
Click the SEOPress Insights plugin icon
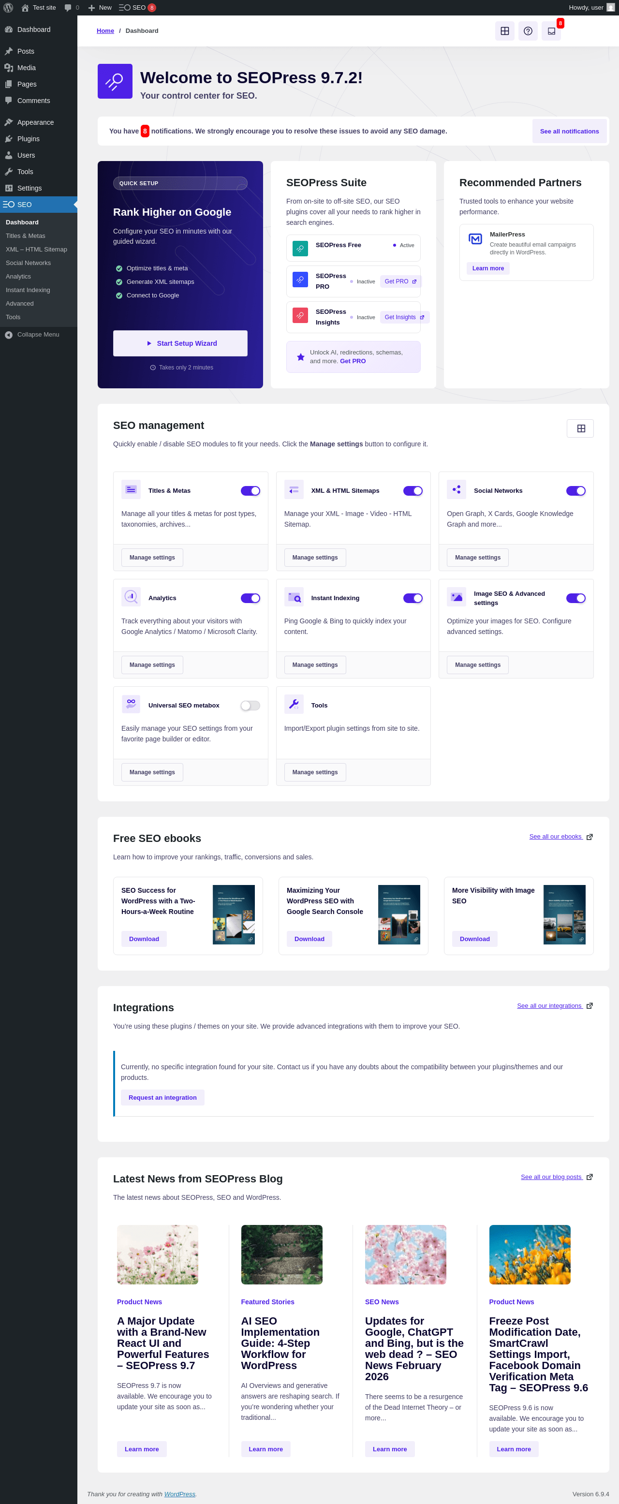[300, 315]
